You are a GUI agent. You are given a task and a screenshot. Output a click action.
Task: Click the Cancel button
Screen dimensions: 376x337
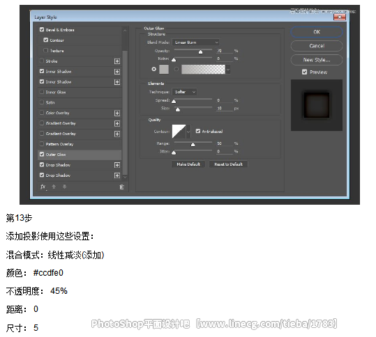click(x=317, y=46)
